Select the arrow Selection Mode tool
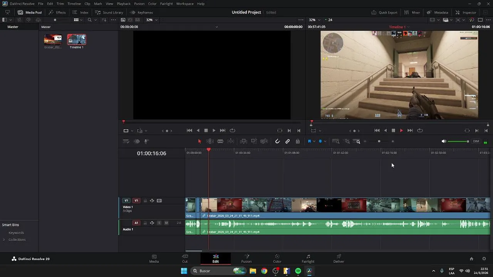 (200, 142)
